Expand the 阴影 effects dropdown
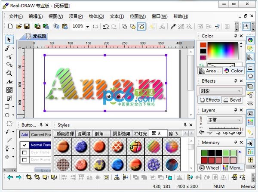 (x=239, y=91)
